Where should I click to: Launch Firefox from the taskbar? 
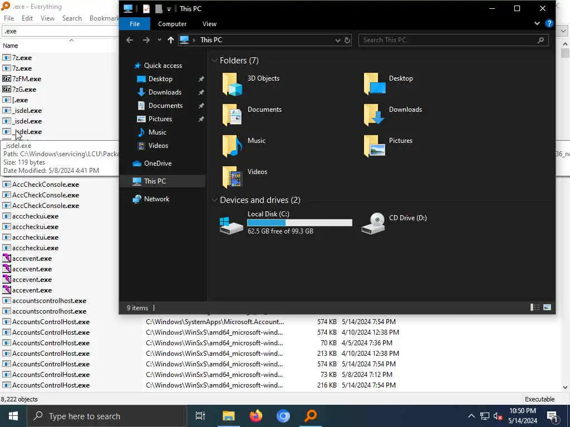(256, 416)
